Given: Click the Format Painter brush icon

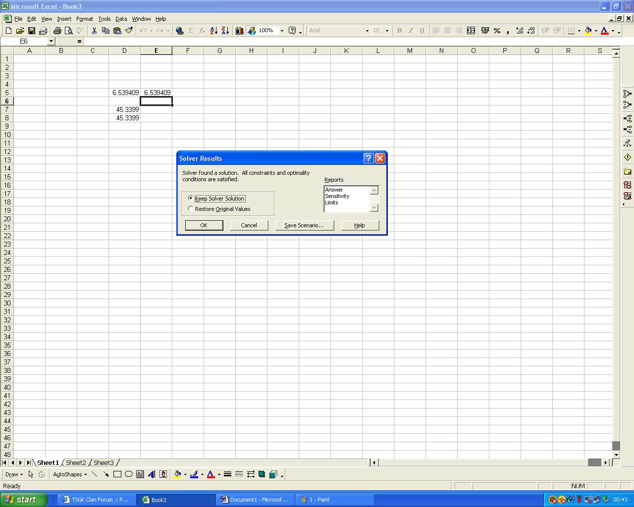Looking at the screenshot, I should 129,31.
